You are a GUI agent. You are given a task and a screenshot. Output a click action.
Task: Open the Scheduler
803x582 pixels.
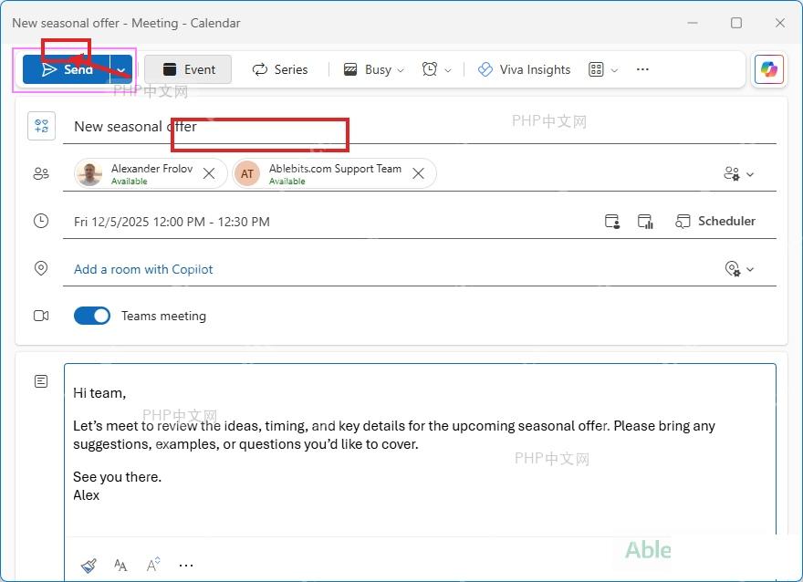[715, 221]
